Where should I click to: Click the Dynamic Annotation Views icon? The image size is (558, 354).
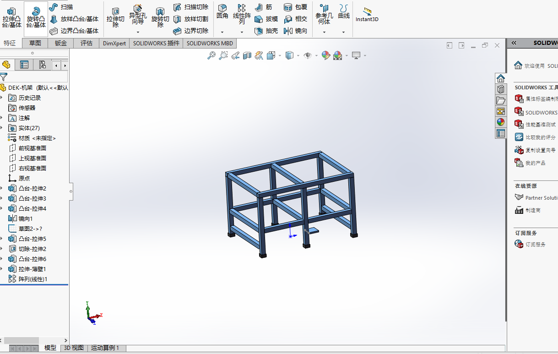pyautogui.click(x=259, y=55)
